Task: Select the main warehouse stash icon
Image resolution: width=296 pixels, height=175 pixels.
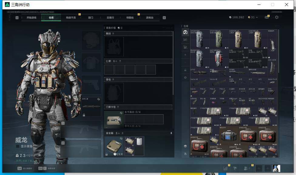Action: 185,32
